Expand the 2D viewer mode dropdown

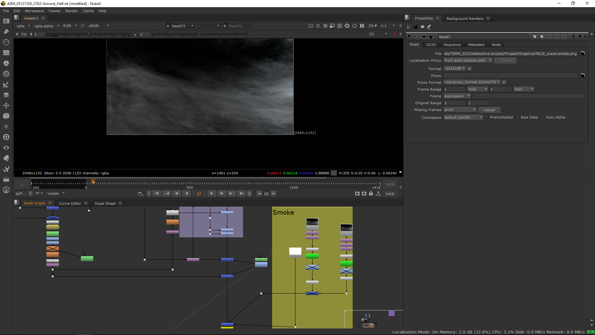pos(378,34)
